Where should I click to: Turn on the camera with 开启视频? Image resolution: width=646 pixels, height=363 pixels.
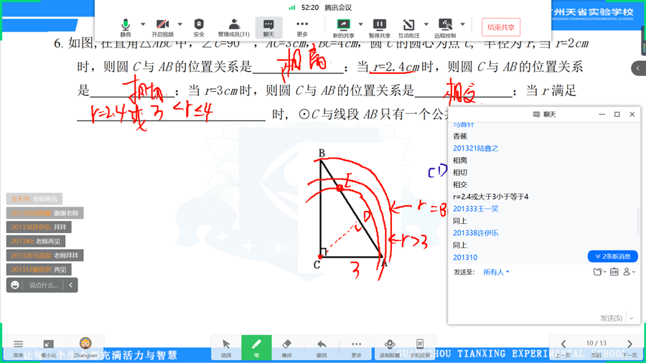point(162,27)
